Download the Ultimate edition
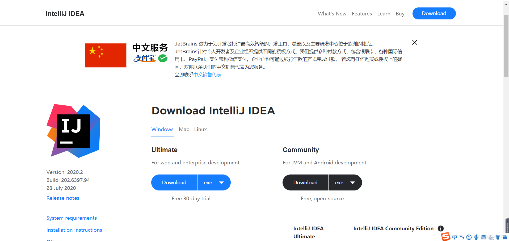 [x=174, y=182]
